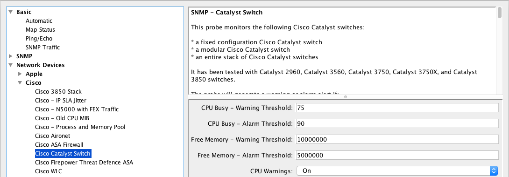Click the pane splitter handle dot
The width and height of the screenshot is (509, 177).
pos(346,97)
